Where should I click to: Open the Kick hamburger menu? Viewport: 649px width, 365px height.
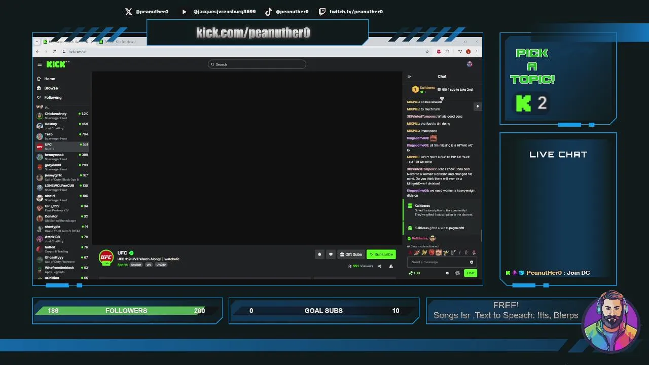pos(40,64)
